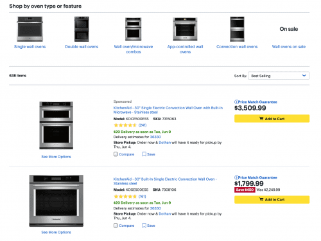Open the Convection wall ovens image

(x=237, y=29)
